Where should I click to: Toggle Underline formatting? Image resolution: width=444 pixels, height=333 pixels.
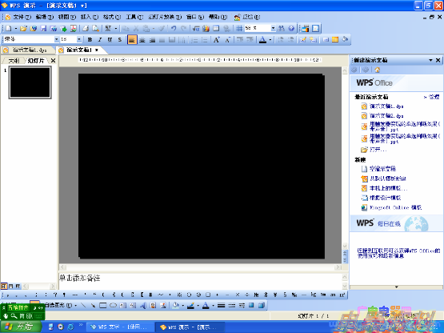[x=110, y=40]
